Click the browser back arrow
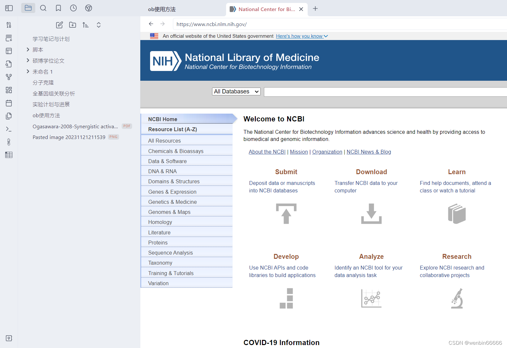Image resolution: width=507 pixels, height=348 pixels. (x=151, y=24)
